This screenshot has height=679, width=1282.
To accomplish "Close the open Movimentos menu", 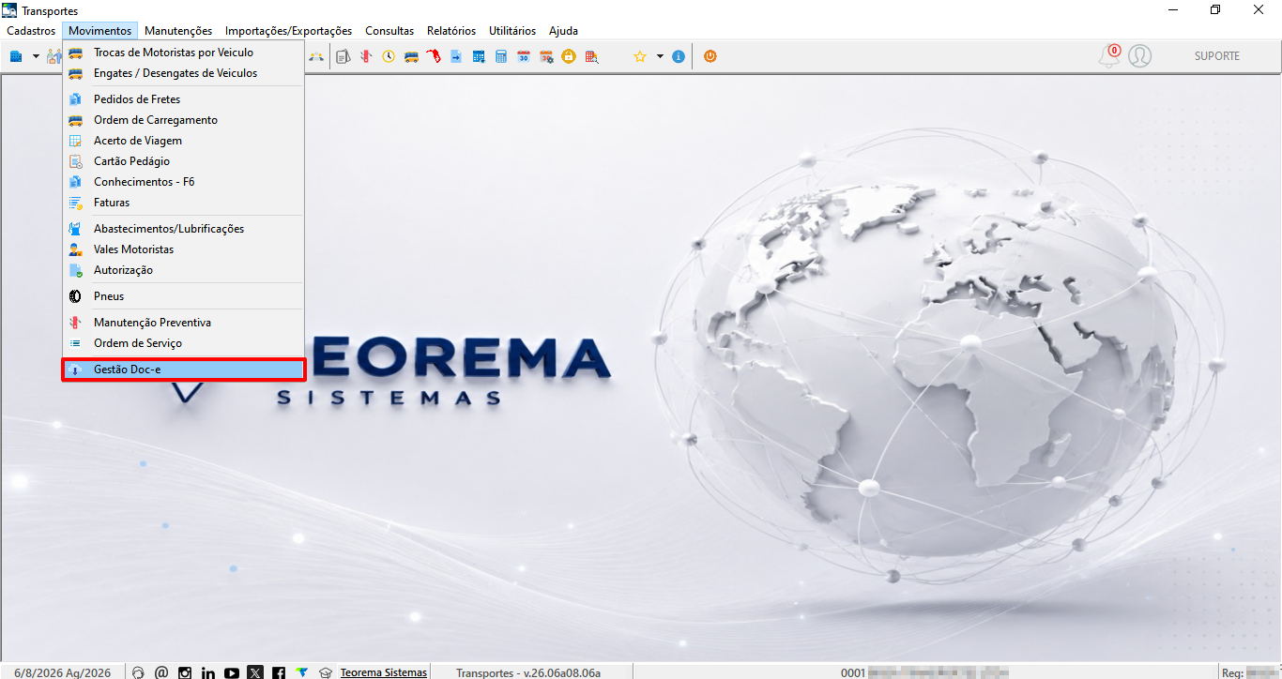I will pyautogui.click(x=99, y=31).
